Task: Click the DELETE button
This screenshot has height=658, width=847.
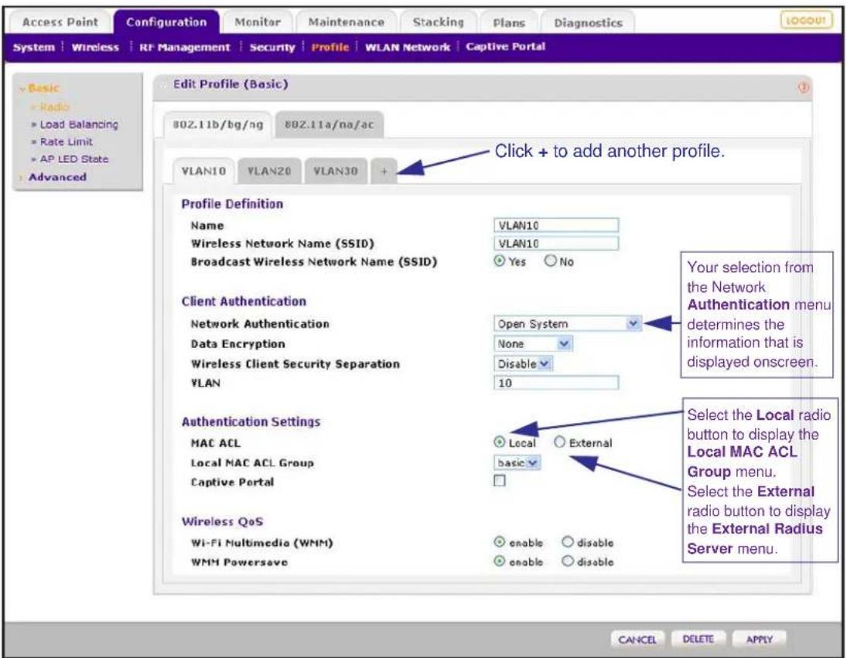Action: pos(698,639)
